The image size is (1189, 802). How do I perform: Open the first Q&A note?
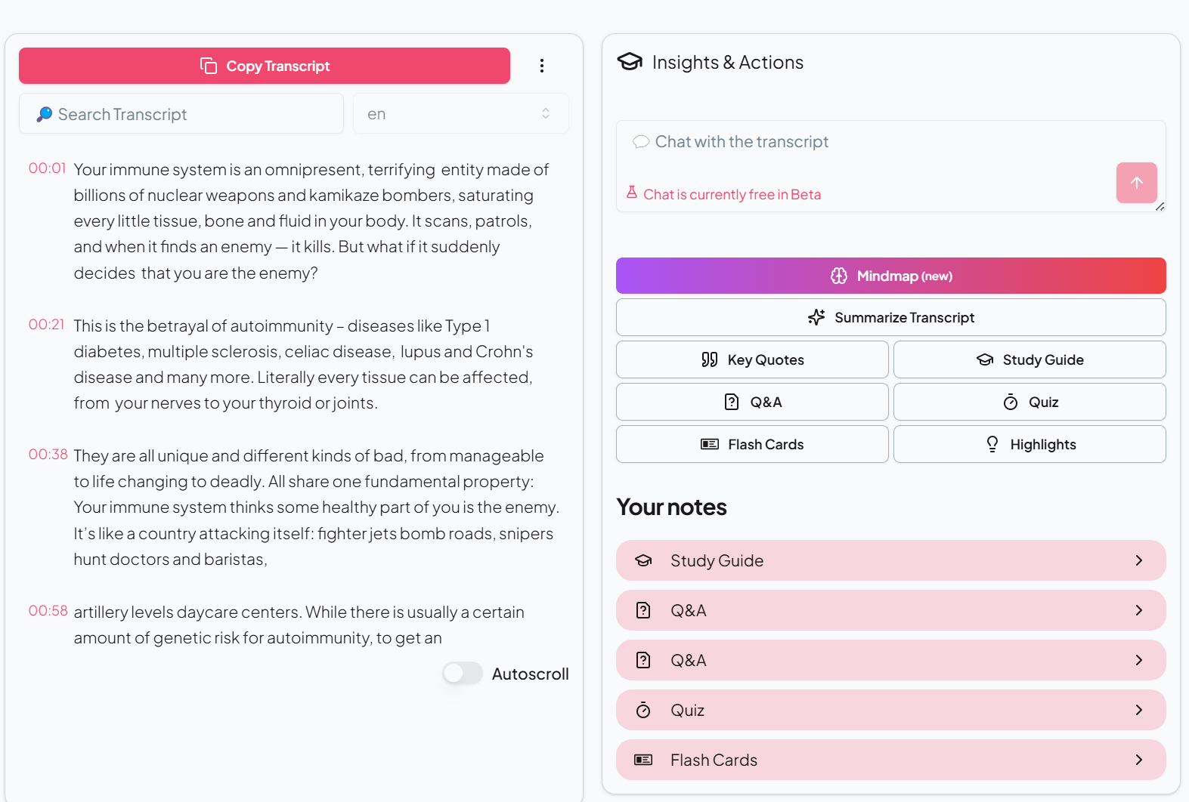(890, 610)
